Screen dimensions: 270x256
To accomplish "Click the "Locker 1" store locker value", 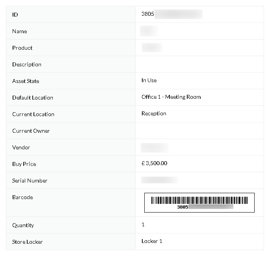I will pos(152,241).
